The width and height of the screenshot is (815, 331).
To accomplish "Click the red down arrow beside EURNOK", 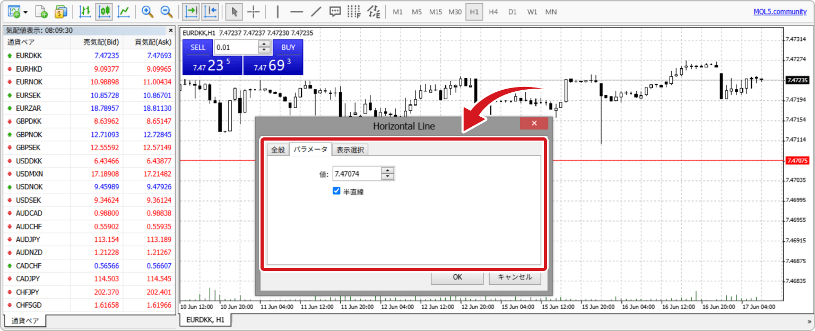I will 10,82.
